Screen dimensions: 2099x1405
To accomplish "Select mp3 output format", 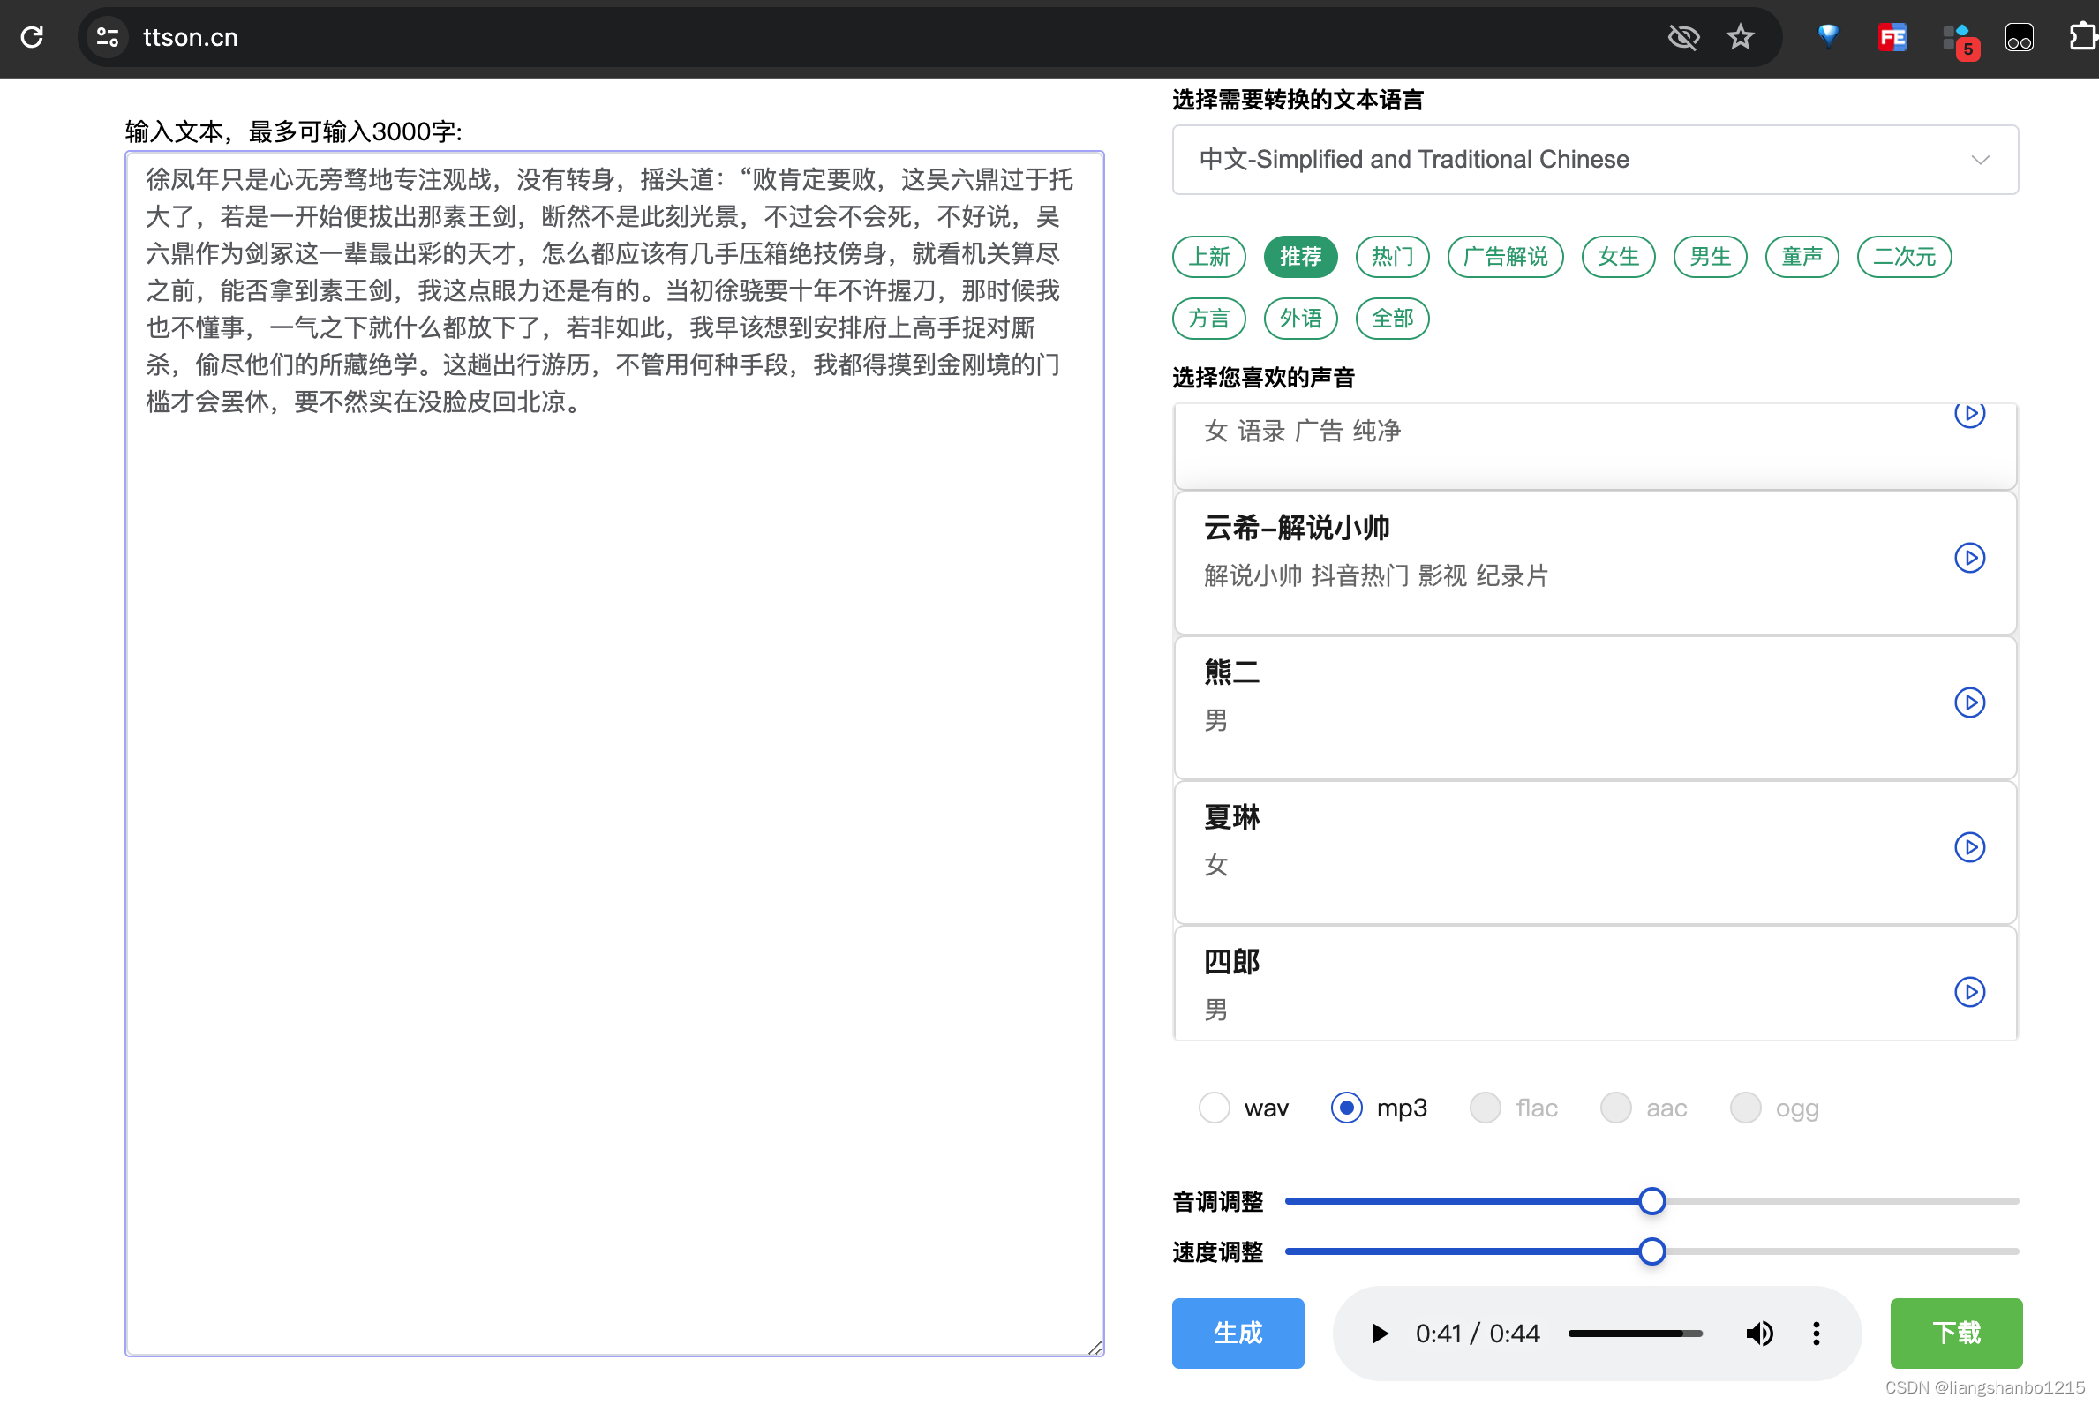I will pyautogui.click(x=1346, y=1108).
